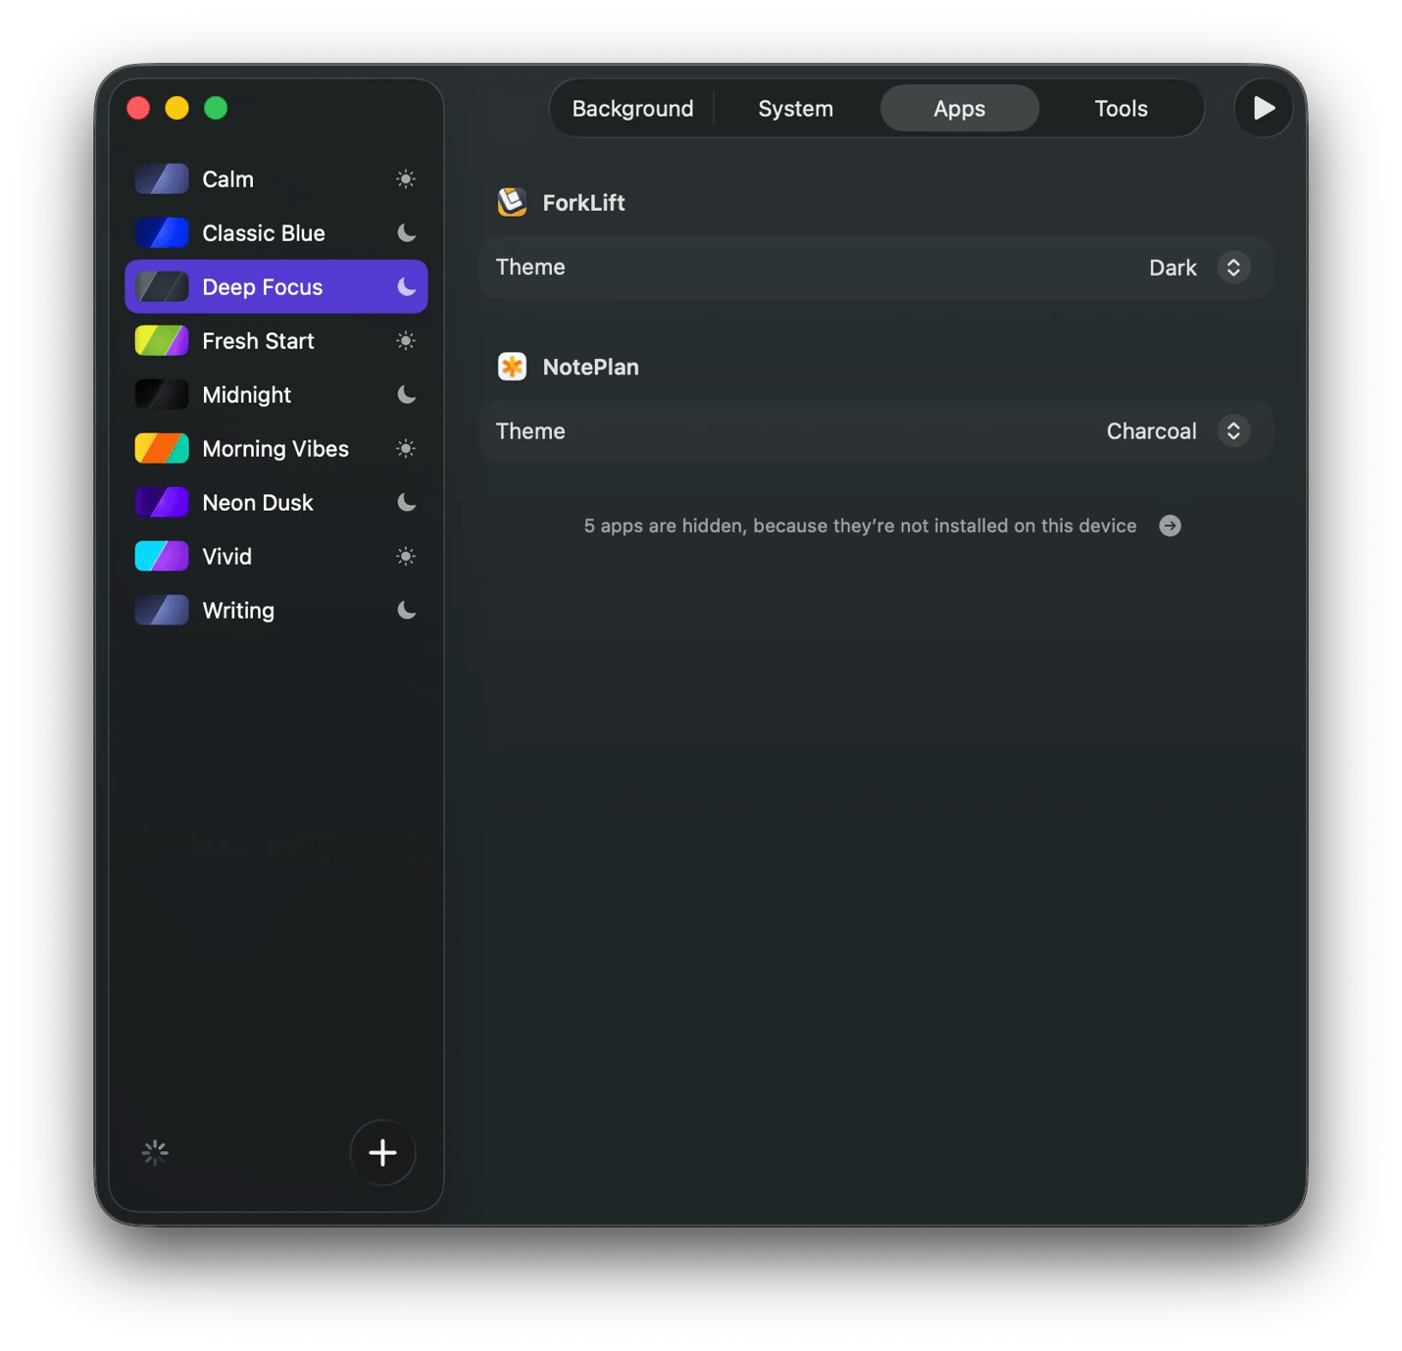Select the Apps tab

pyautogui.click(x=959, y=108)
